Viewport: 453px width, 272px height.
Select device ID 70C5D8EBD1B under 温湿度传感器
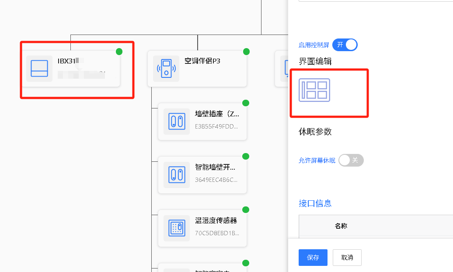[217, 233]
